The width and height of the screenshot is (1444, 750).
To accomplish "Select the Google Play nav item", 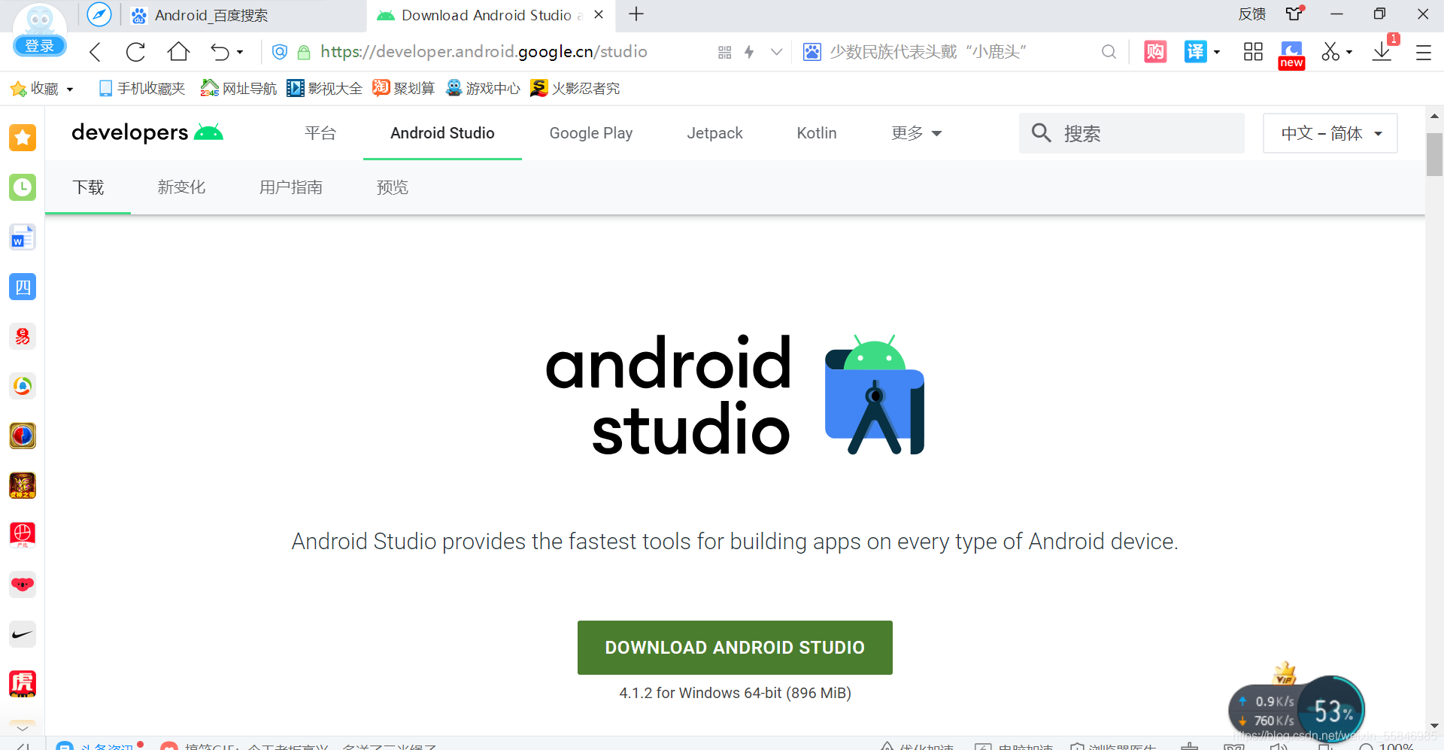I will coord(591,133).
